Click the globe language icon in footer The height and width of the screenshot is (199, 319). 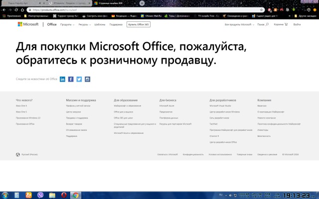click(18, 155)
